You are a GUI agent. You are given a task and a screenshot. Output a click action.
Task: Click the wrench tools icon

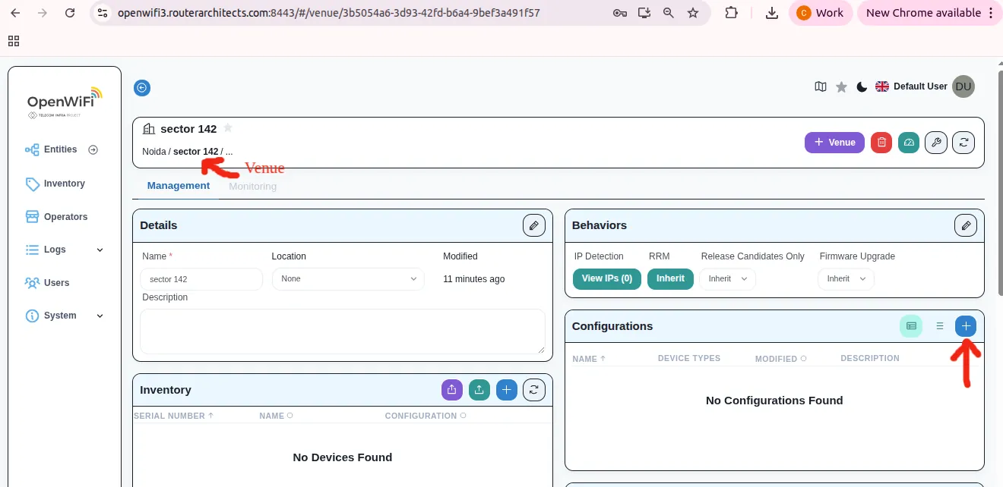pos(936,143)
